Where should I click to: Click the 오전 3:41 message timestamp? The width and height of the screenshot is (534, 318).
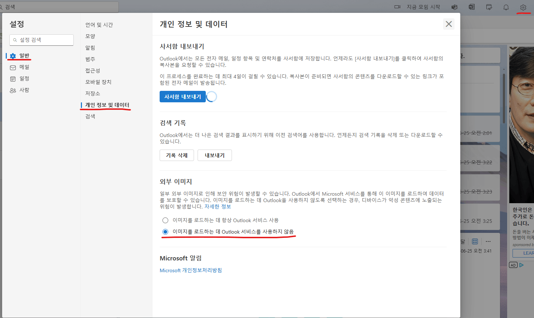[x=476, y=251]
